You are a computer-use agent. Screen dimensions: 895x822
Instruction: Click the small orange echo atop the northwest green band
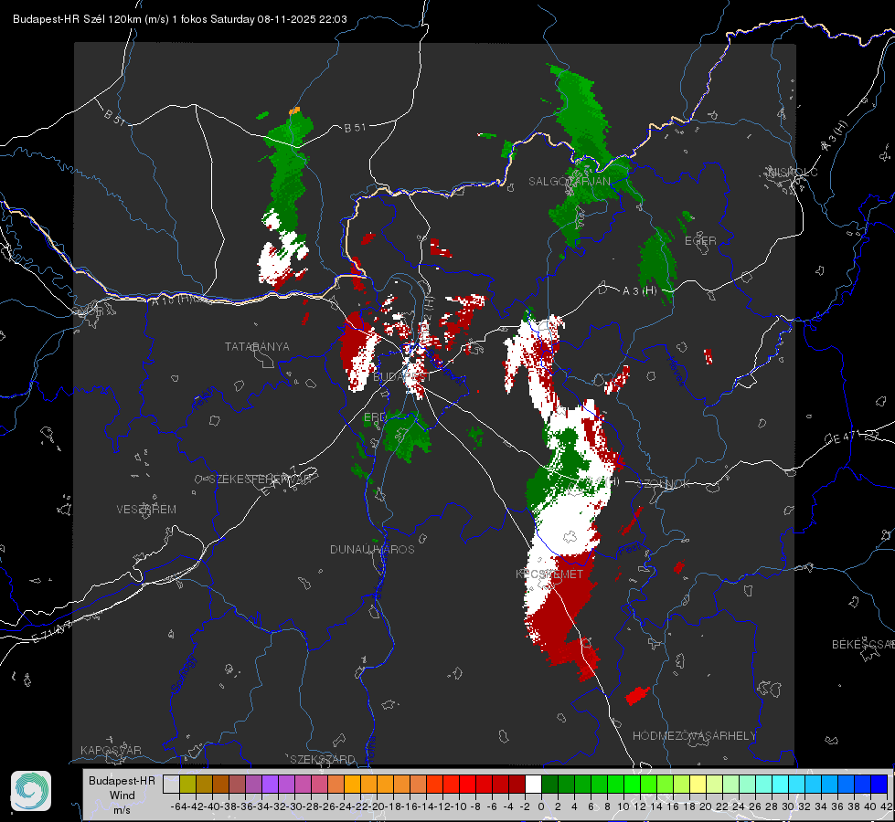coord(294,111)
